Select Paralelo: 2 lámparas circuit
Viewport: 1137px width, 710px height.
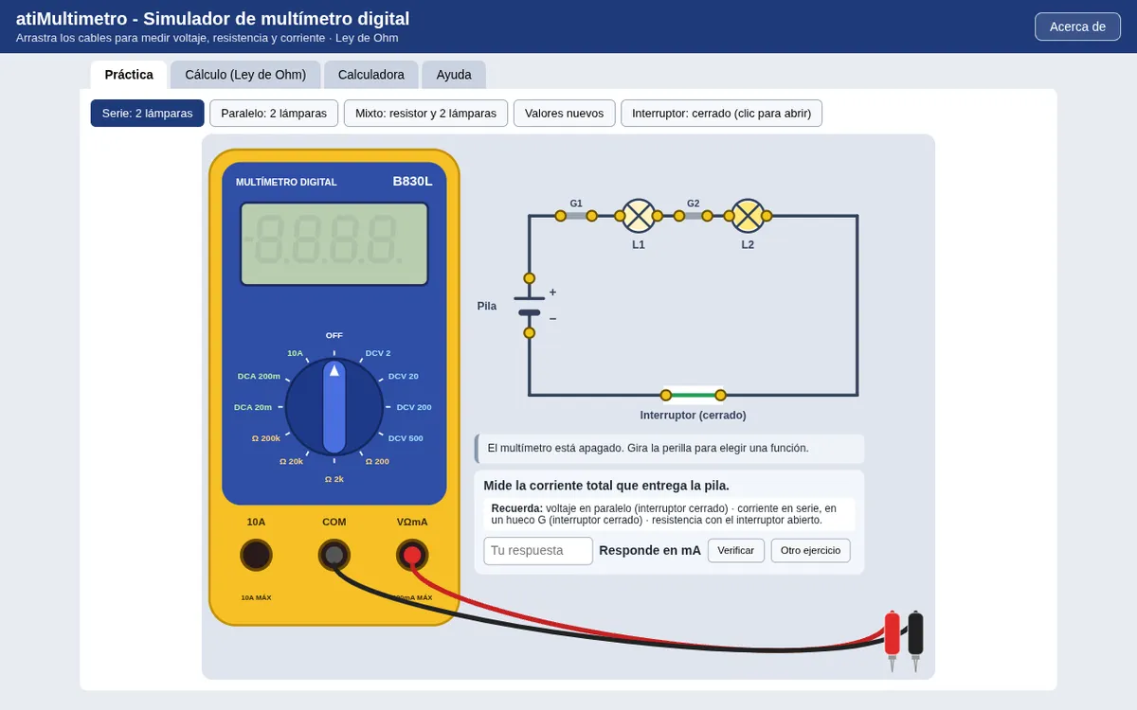274,113
